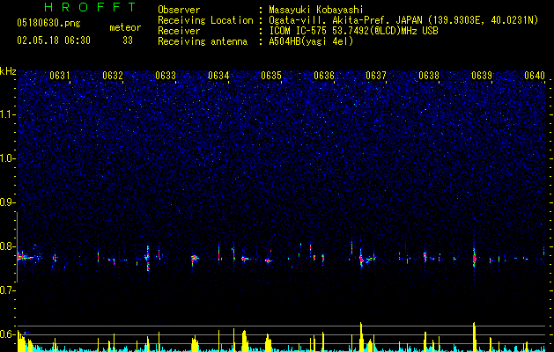Click the 0635 time marker
Viewport: 554px width, 352px height.
coord(271,76)
